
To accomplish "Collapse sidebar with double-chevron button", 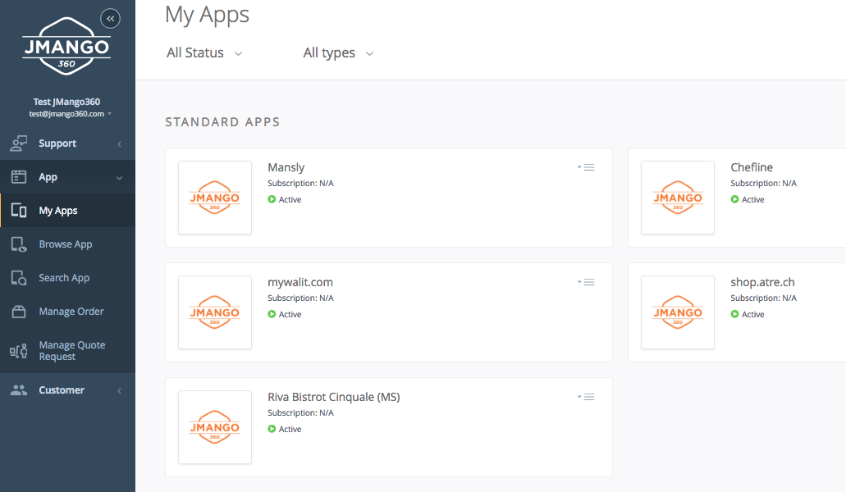I will (x=110, y=18).
